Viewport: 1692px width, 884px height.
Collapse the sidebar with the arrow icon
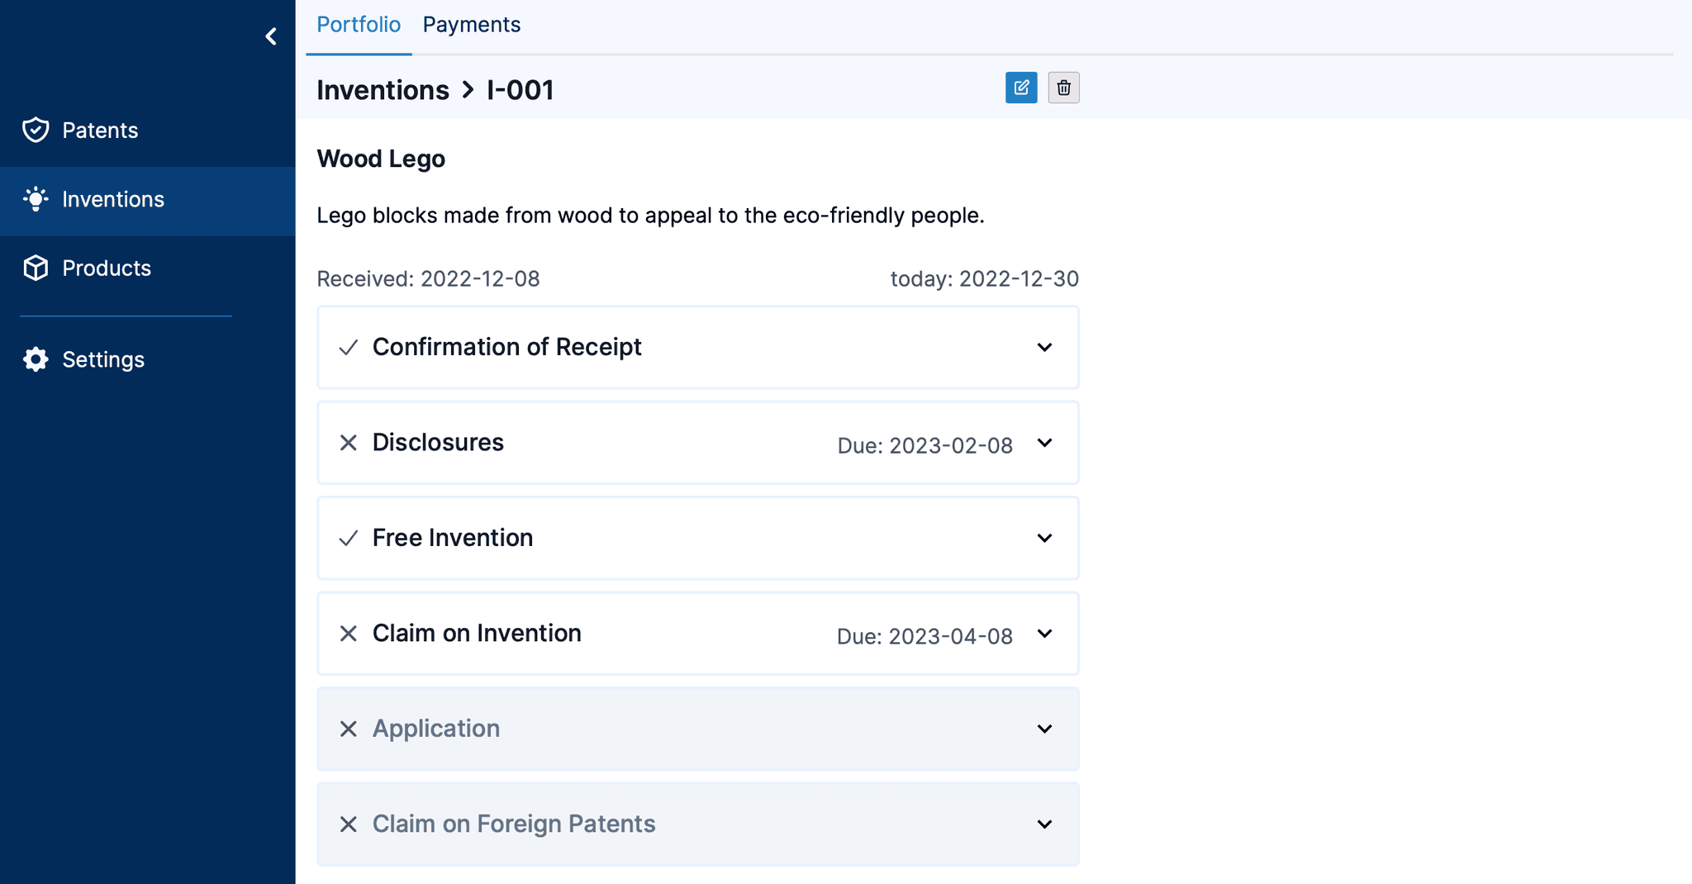[x=270, y=36]
